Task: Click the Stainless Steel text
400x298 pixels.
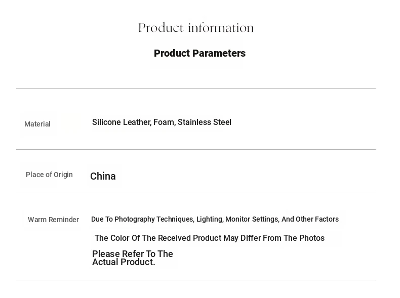Action: coord(205,122)
